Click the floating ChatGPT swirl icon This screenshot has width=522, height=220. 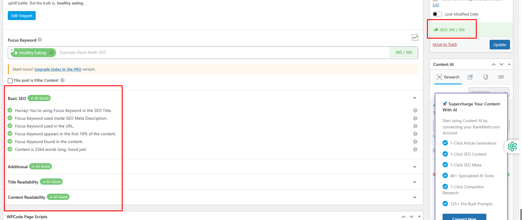coord(512,146)
